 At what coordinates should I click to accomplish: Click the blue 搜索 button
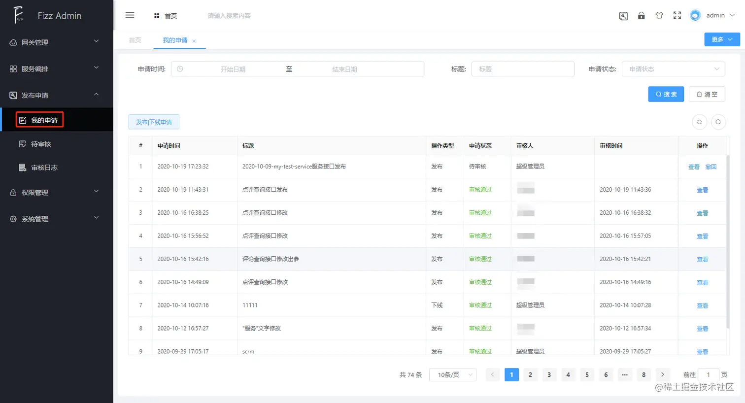click(666, 94)
